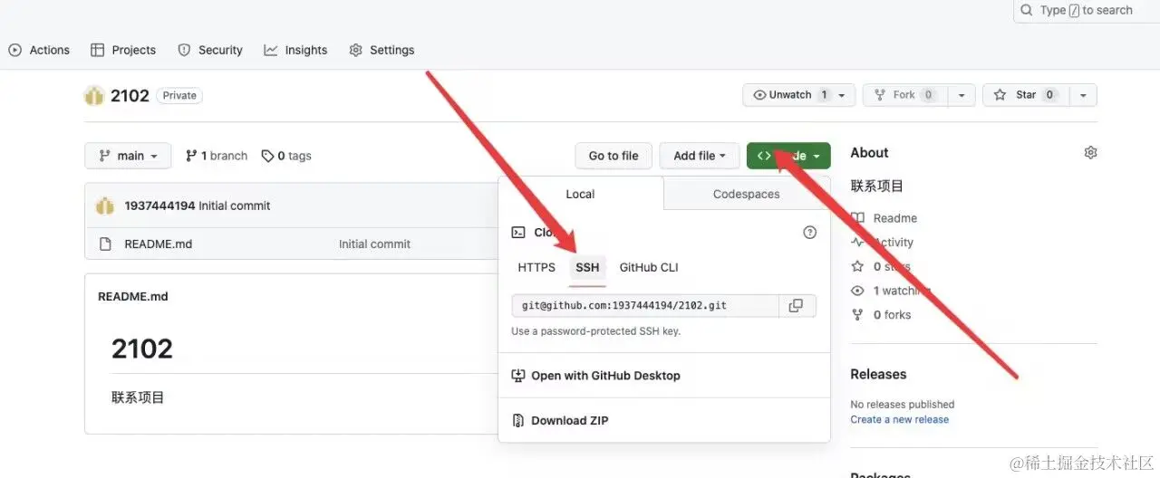Open the About settings gear

click(x=1090, y=153)
